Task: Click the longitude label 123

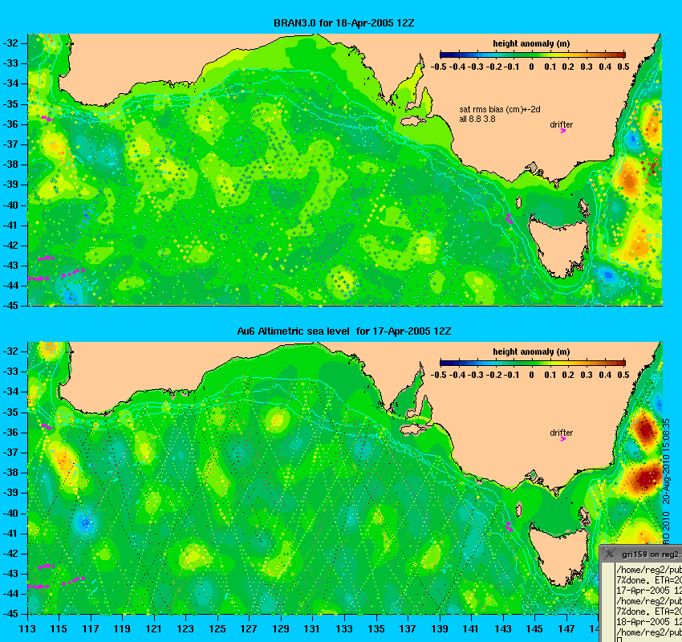Action: coord(185,629)
